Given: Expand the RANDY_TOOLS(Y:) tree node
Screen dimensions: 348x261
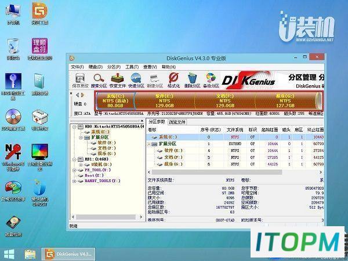Looking at the screenshot, I should point(74,181).
